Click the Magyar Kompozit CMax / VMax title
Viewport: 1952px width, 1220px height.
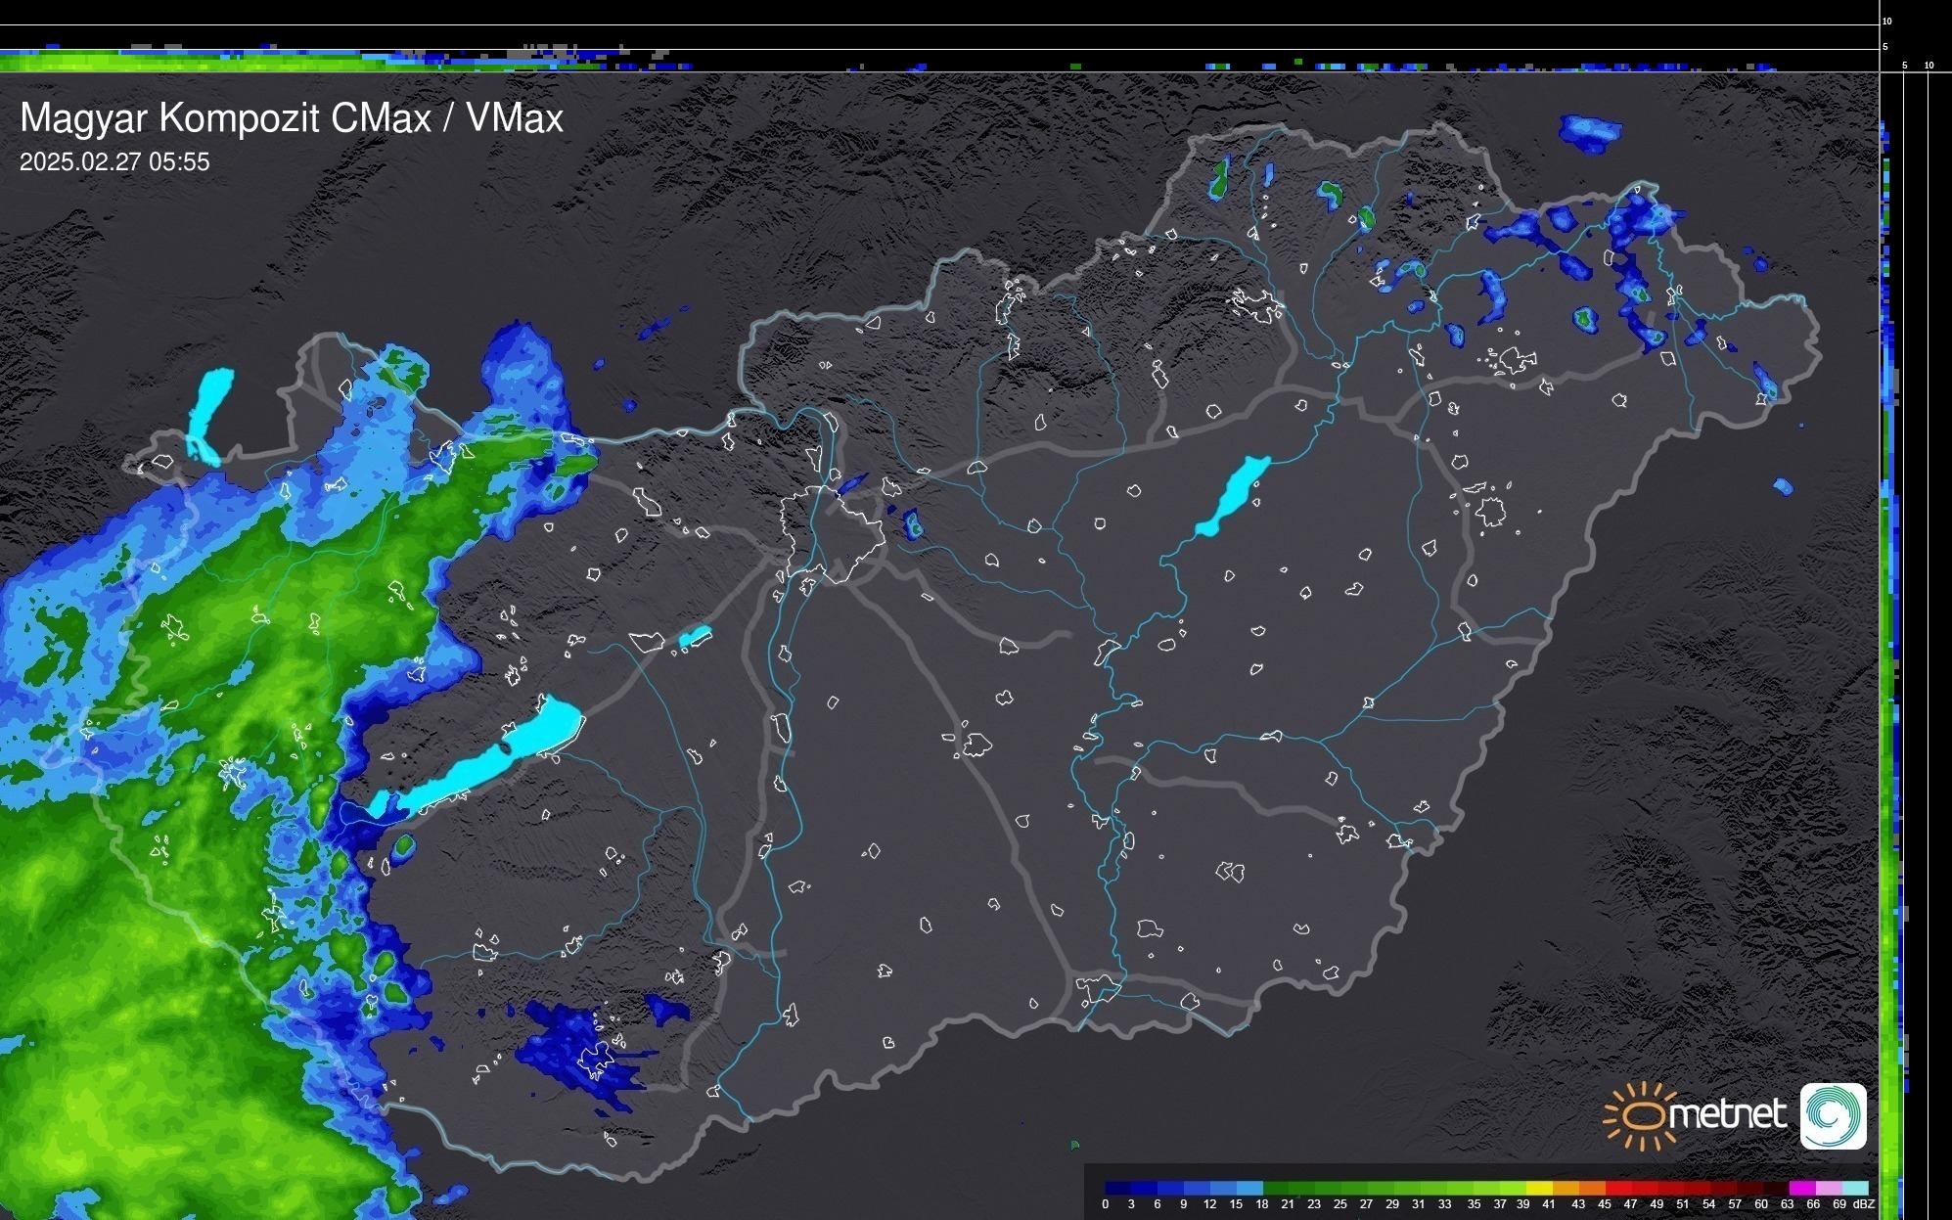292,118
